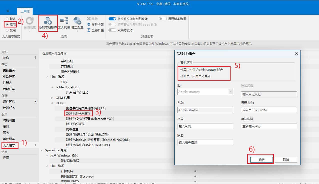Open the Administrators group dropdown

[x=231, y=92]
